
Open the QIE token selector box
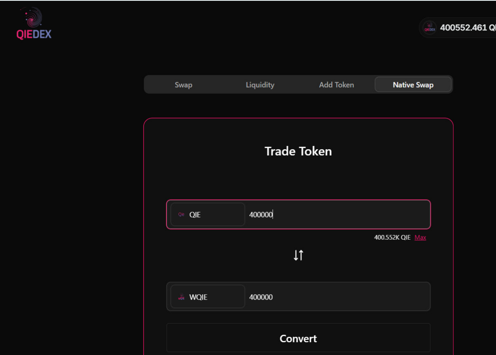pos(207,214)
